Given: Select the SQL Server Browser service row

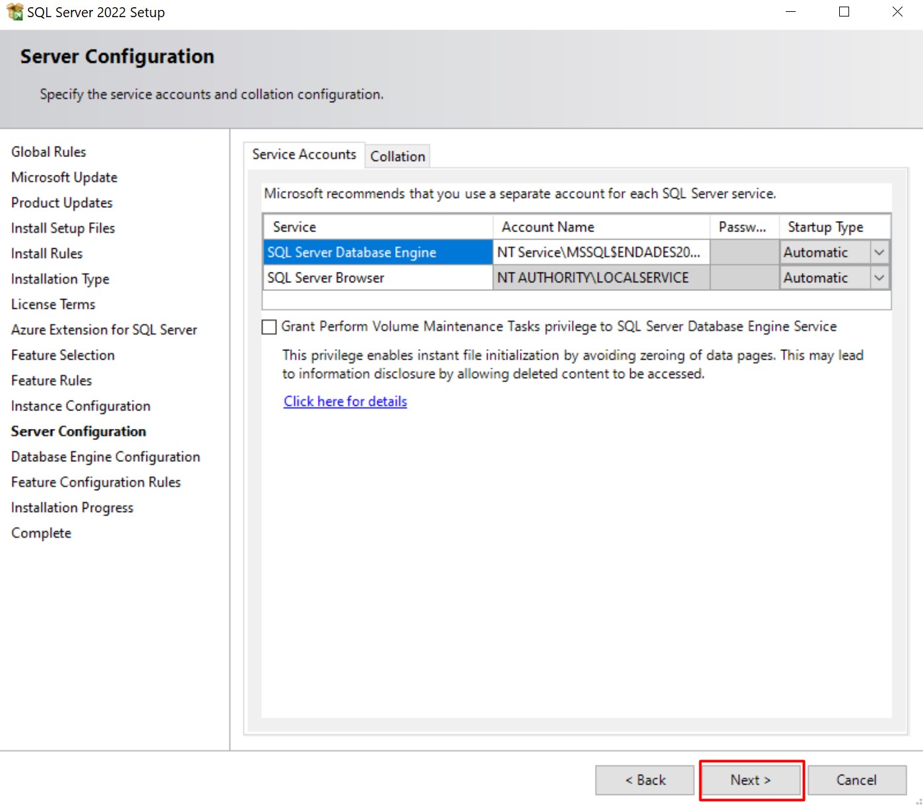Looking at the screenshot, I should pyautogui.click(x=378, y=278).
